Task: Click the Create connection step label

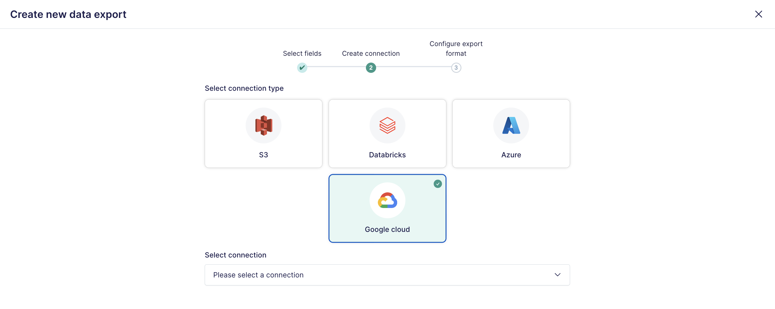Action: [x=371, y=53]
